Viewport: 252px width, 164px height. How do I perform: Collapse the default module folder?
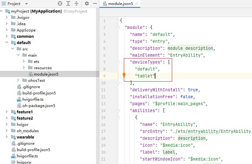[x=7, y=43]
